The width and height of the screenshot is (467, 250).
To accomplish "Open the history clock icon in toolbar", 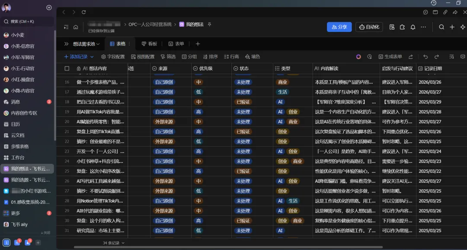I will click(x=369, y=57).
